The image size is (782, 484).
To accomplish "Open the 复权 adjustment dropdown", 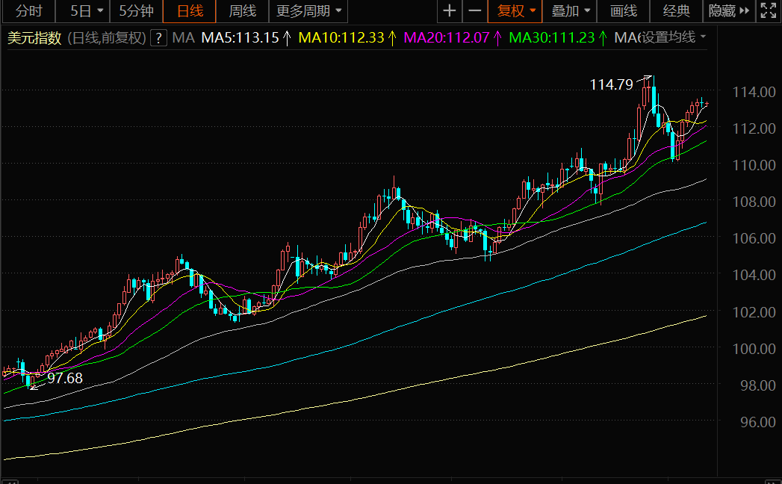I will [x=516, y=11].
